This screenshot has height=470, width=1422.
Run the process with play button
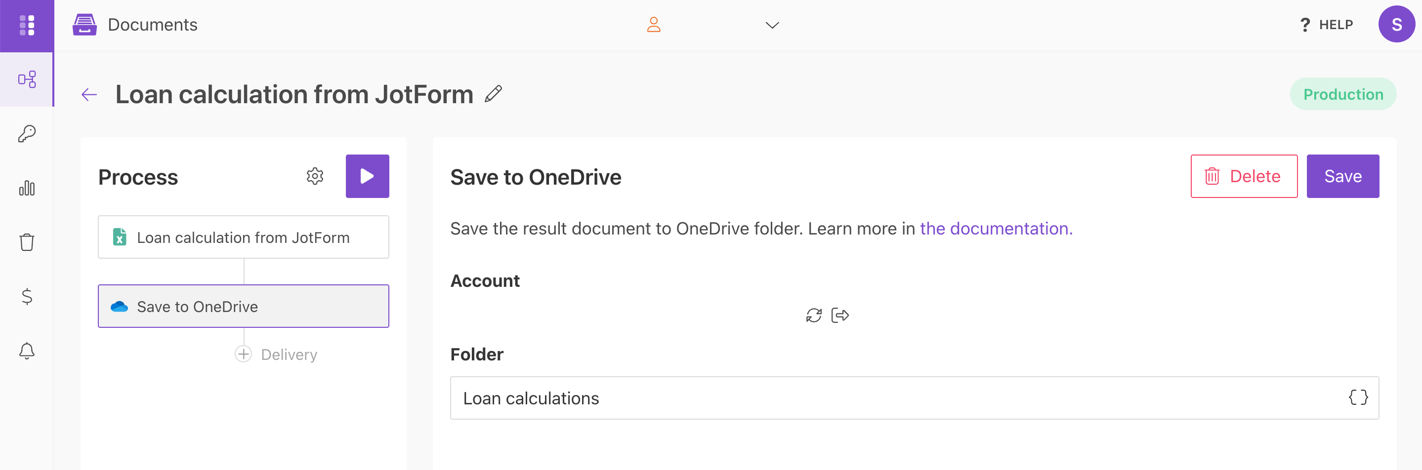point(367,176)
